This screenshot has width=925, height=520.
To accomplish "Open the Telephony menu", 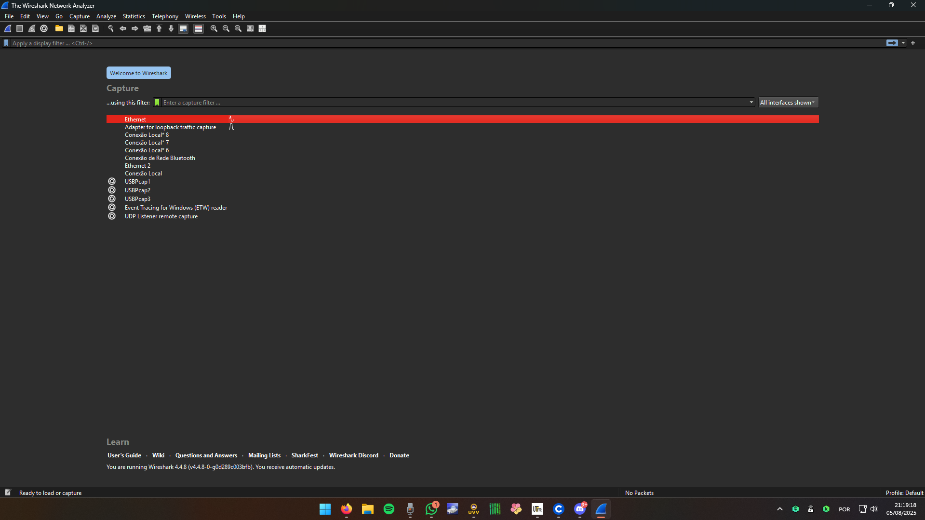I will click(x=165, y=16).
